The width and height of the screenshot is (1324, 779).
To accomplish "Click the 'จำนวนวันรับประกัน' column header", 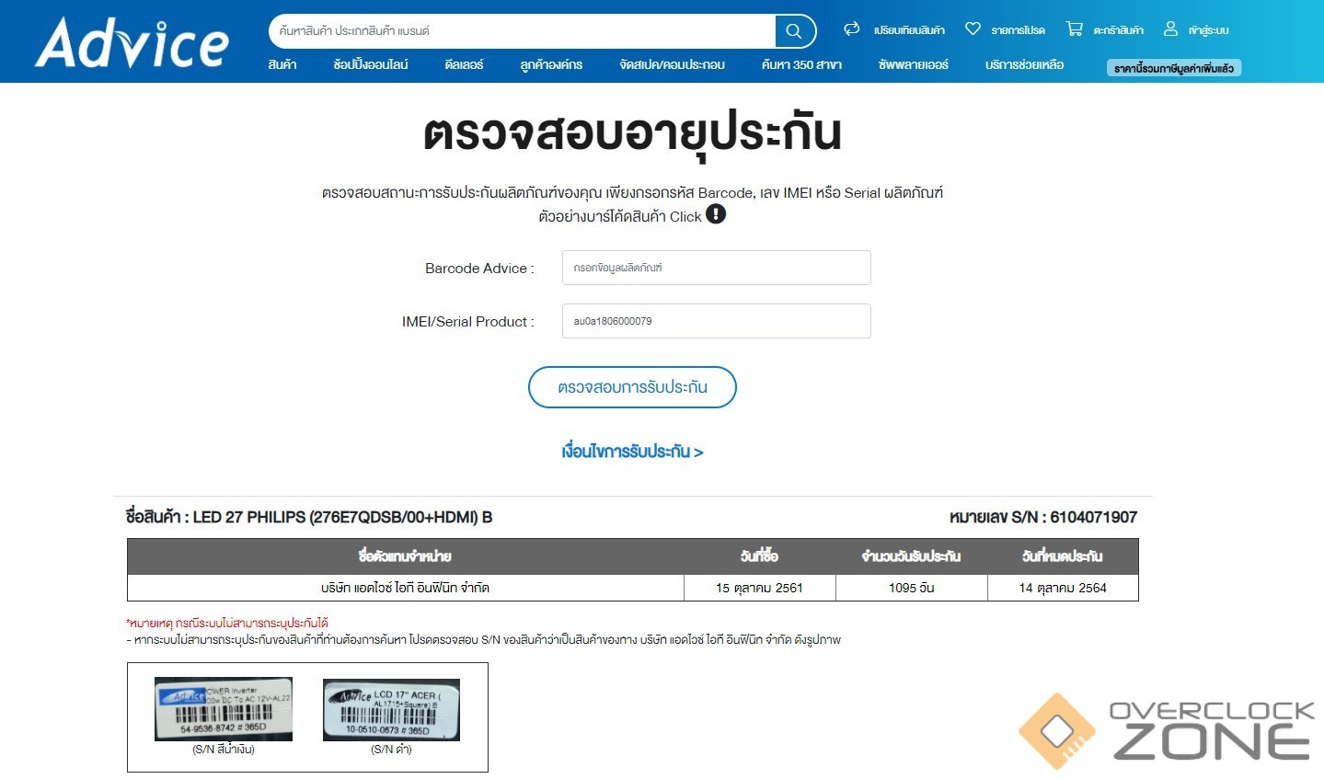I will 911,556.
